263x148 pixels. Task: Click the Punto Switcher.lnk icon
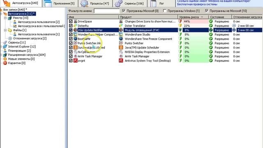click(x=75, y=43)
